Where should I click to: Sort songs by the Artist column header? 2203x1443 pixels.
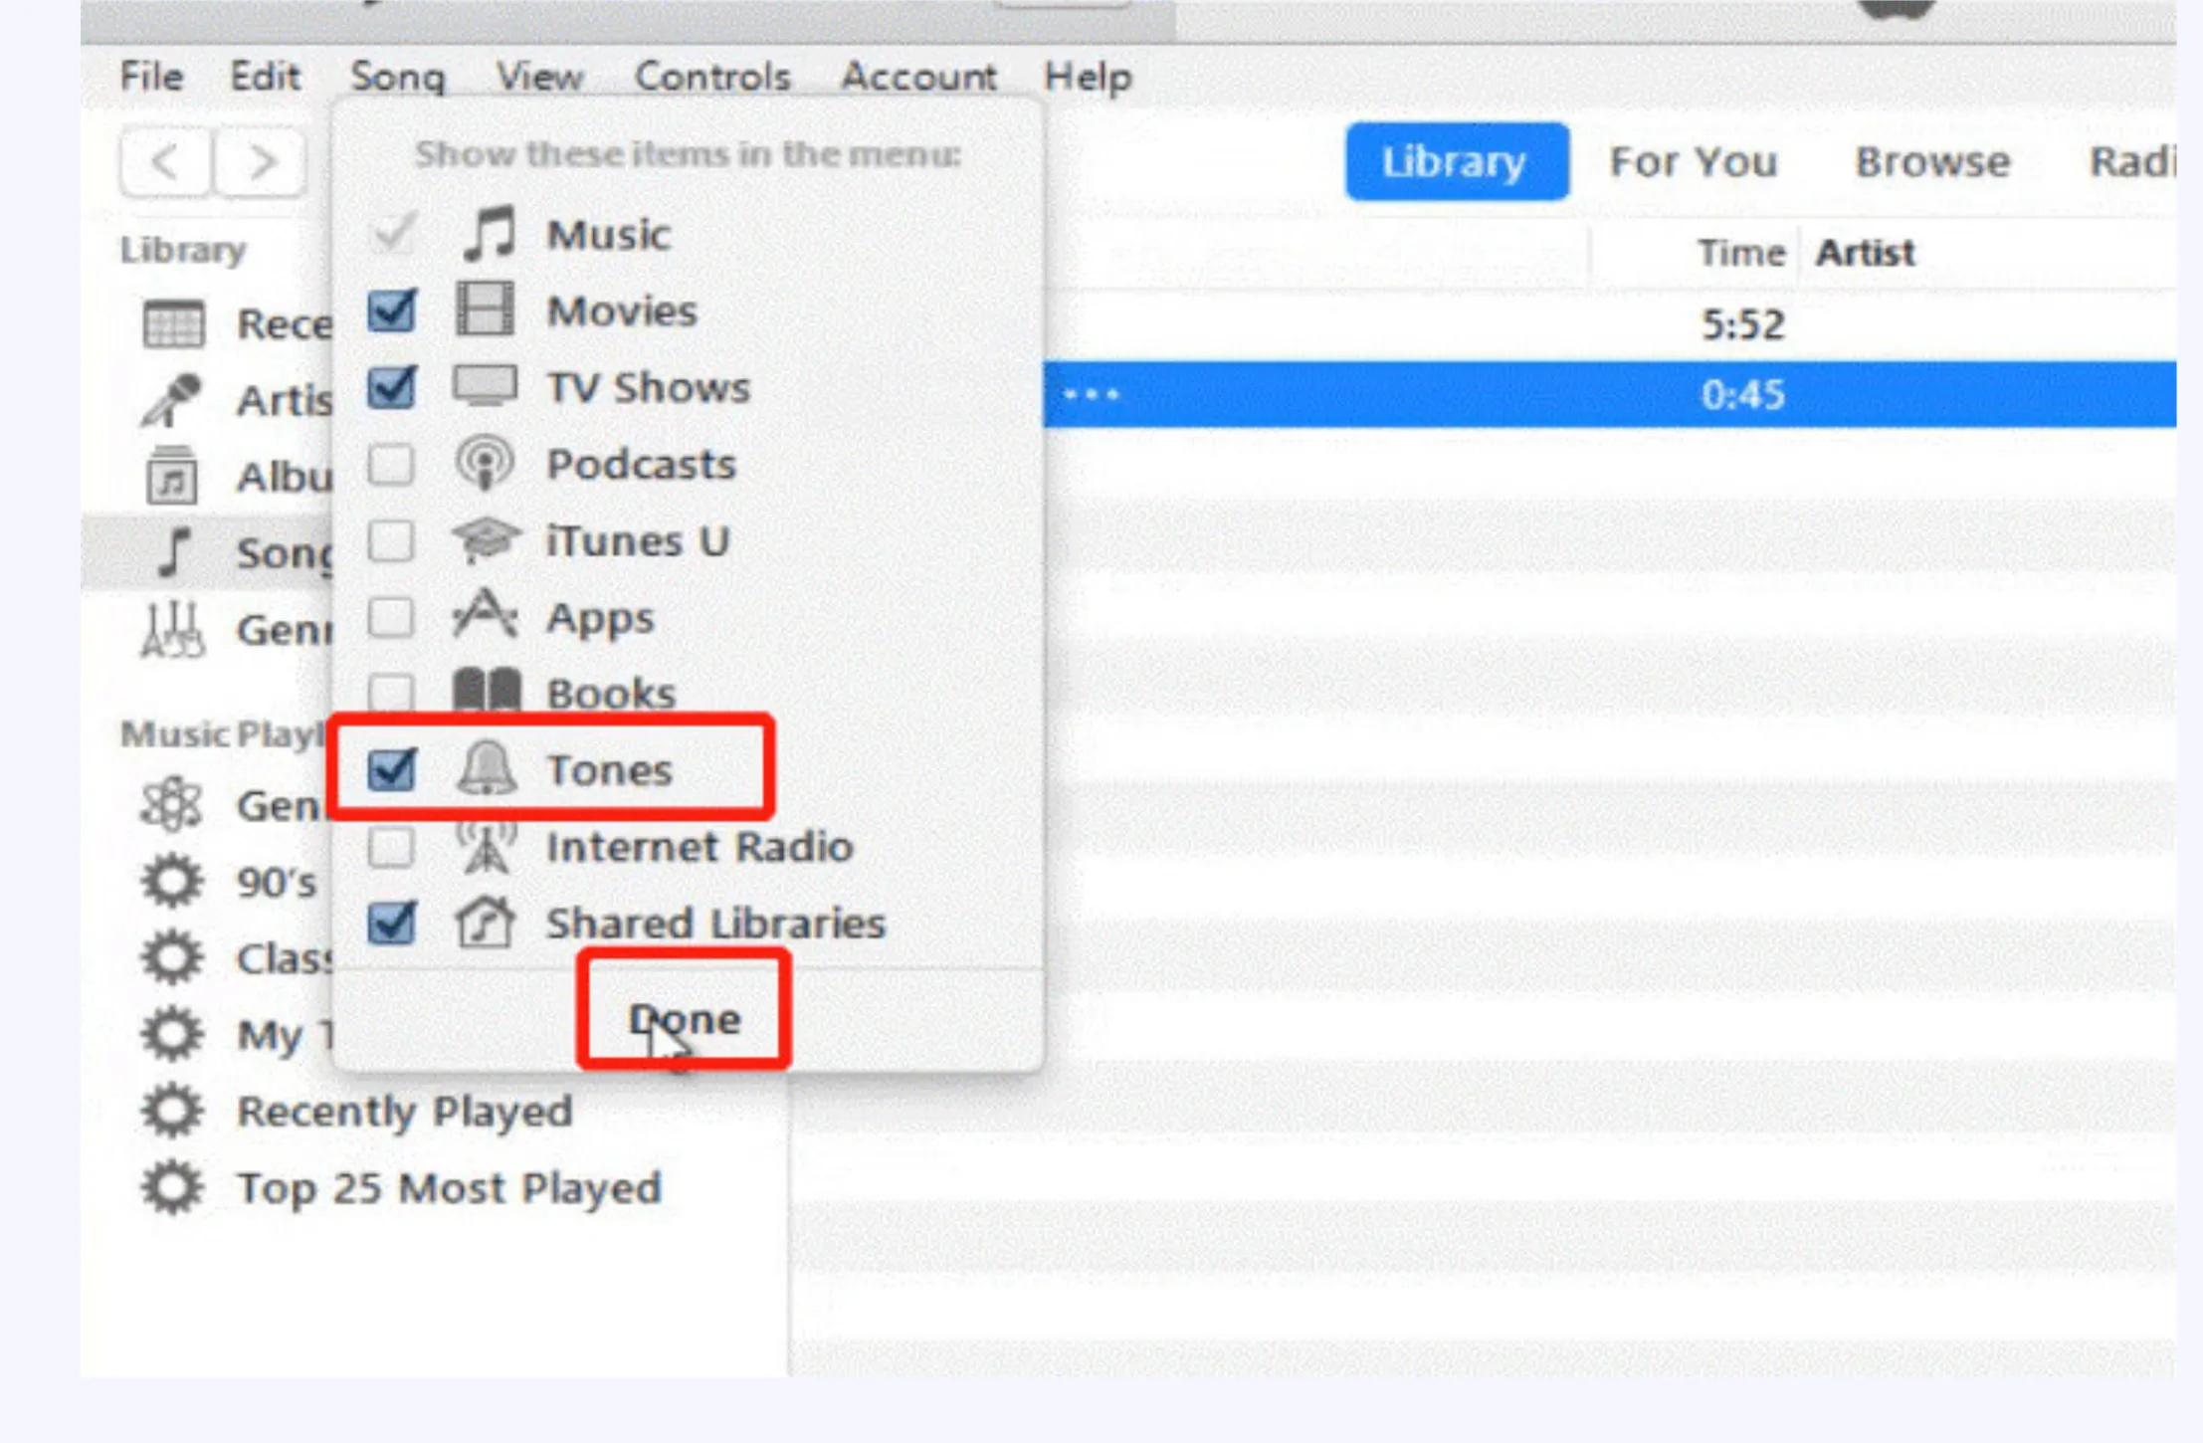tap(1866, 253)
